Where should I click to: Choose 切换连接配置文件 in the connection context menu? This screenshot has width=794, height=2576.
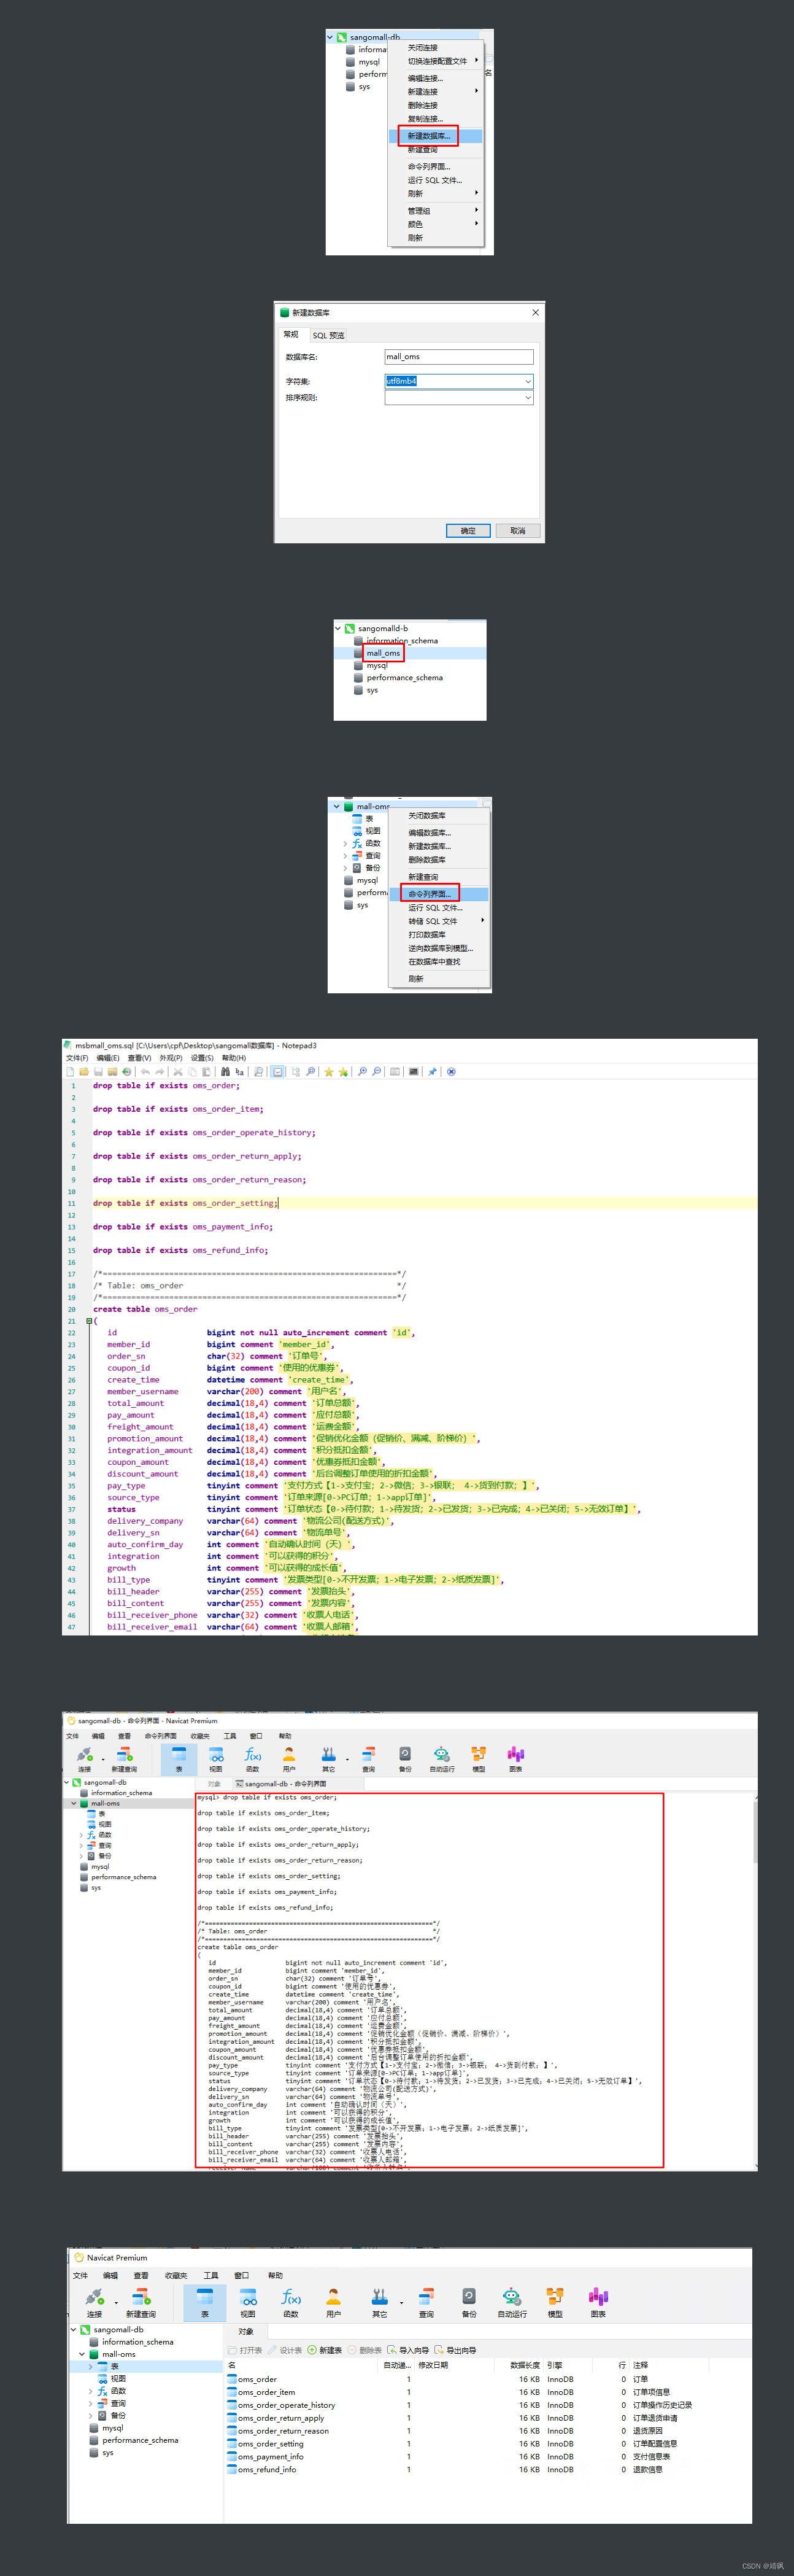[x=436, y=61]
